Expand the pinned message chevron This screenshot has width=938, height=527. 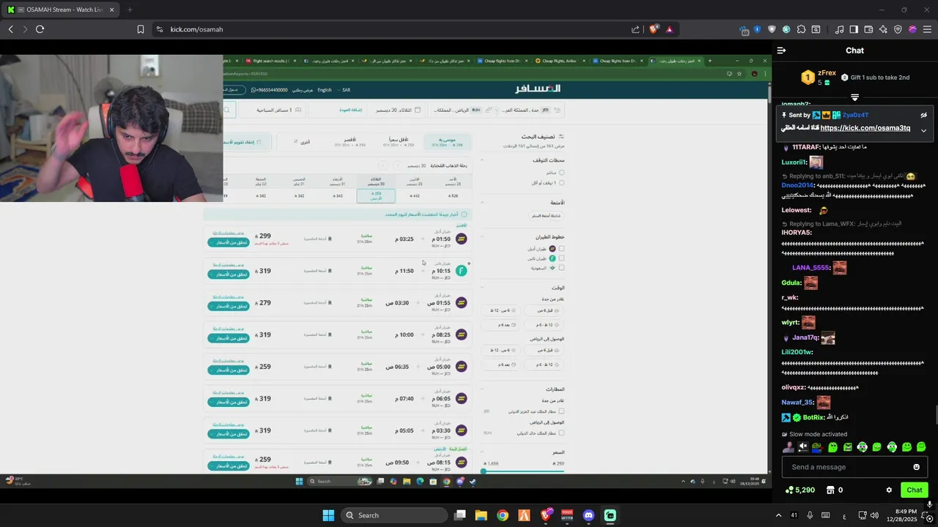pyautogui.click(x=923, y=130)
